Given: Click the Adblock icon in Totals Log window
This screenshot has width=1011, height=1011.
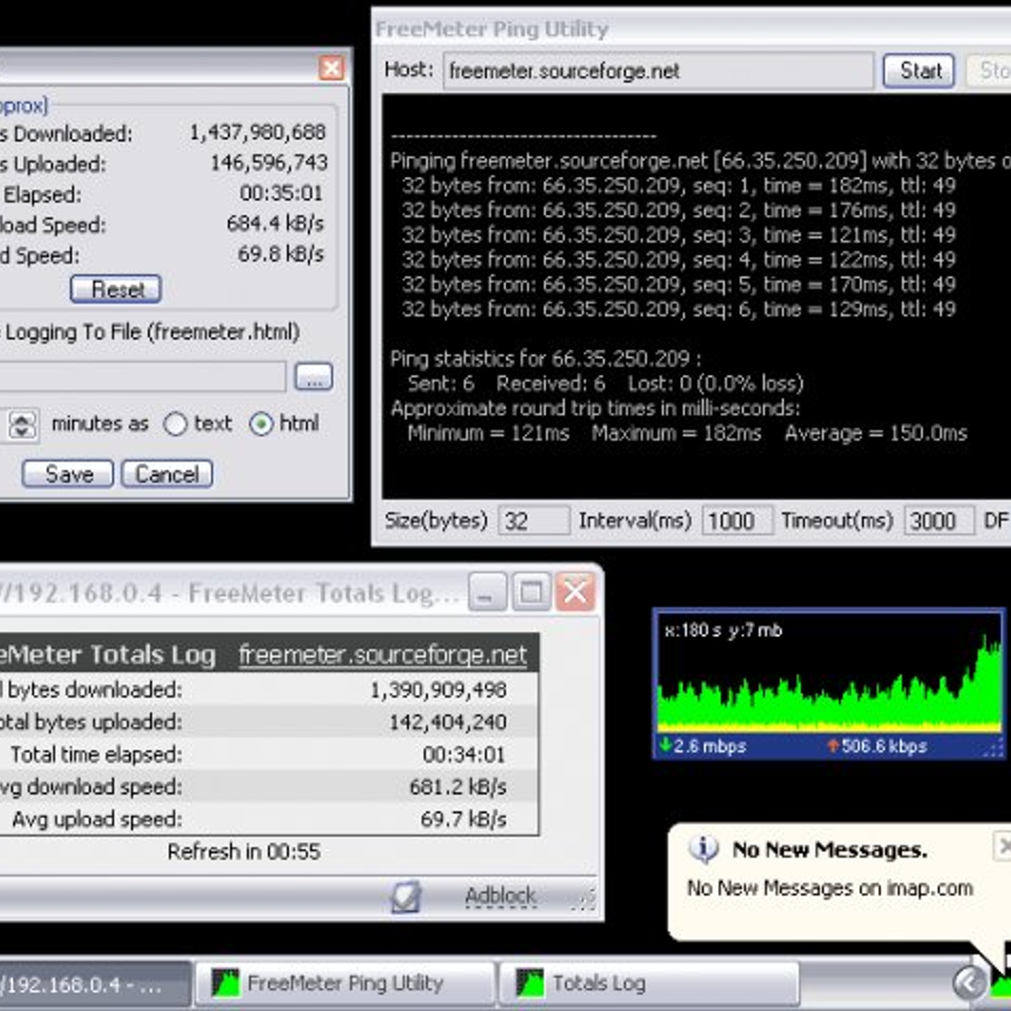Looking at the screenshot, I should pyautogui.click(x=404, y=896).
